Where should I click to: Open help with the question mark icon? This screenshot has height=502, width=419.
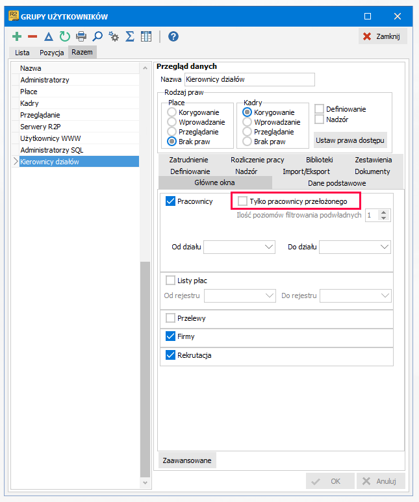point(173,36)
